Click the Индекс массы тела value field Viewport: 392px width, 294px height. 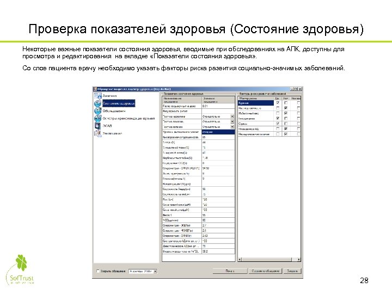(218, 252)
